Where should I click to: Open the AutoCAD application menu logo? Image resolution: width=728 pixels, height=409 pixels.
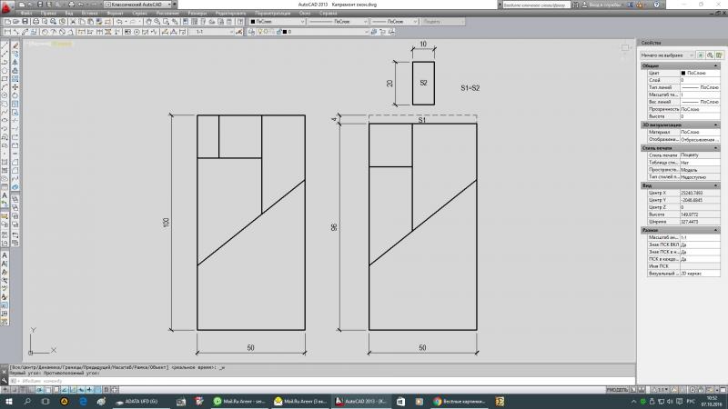(6, 8)
